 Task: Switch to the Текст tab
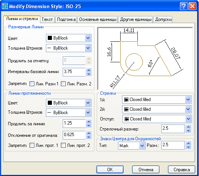coord(47,19)
